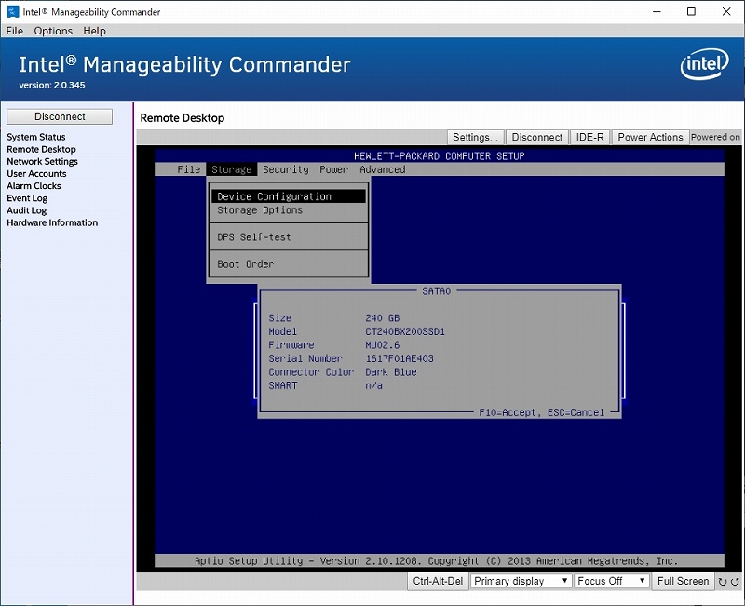Click the Intel logo in the header
This screenshot has height=606, width=745.
704,64
